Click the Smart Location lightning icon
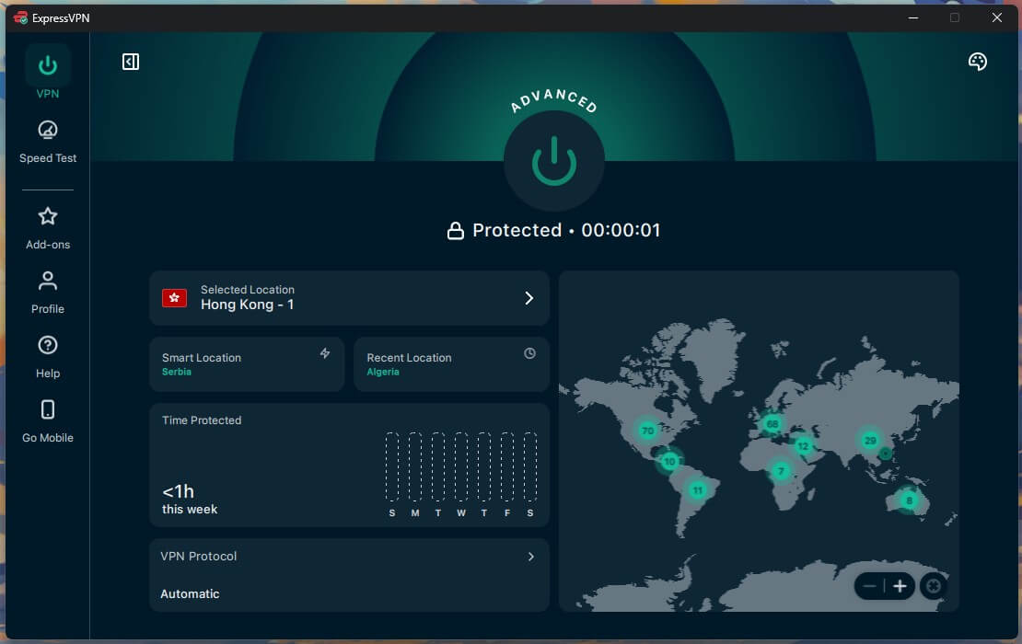 tap(325, 353)
